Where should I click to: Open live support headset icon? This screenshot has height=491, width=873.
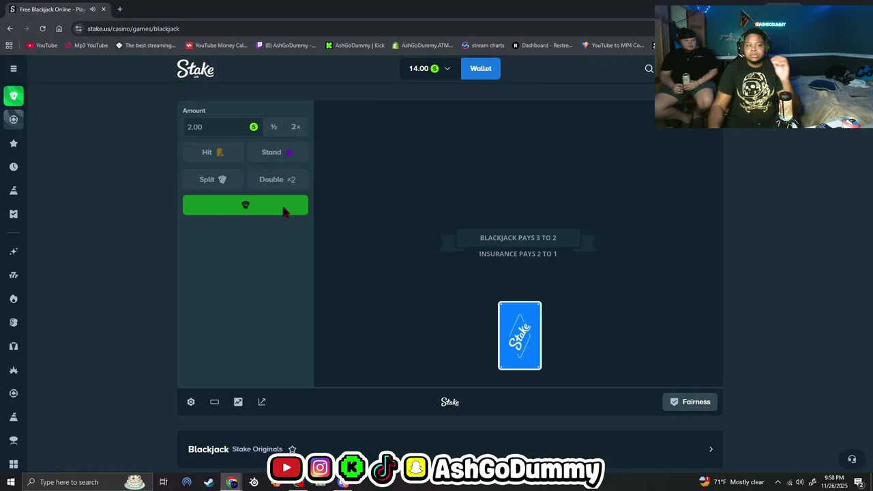(851, 459)
